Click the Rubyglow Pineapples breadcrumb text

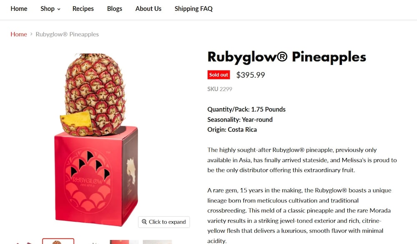[67, 34]
